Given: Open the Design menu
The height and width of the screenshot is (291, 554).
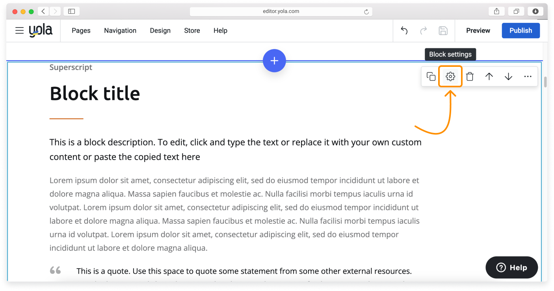Looking at the screenshot, I should tap(160, 31).
